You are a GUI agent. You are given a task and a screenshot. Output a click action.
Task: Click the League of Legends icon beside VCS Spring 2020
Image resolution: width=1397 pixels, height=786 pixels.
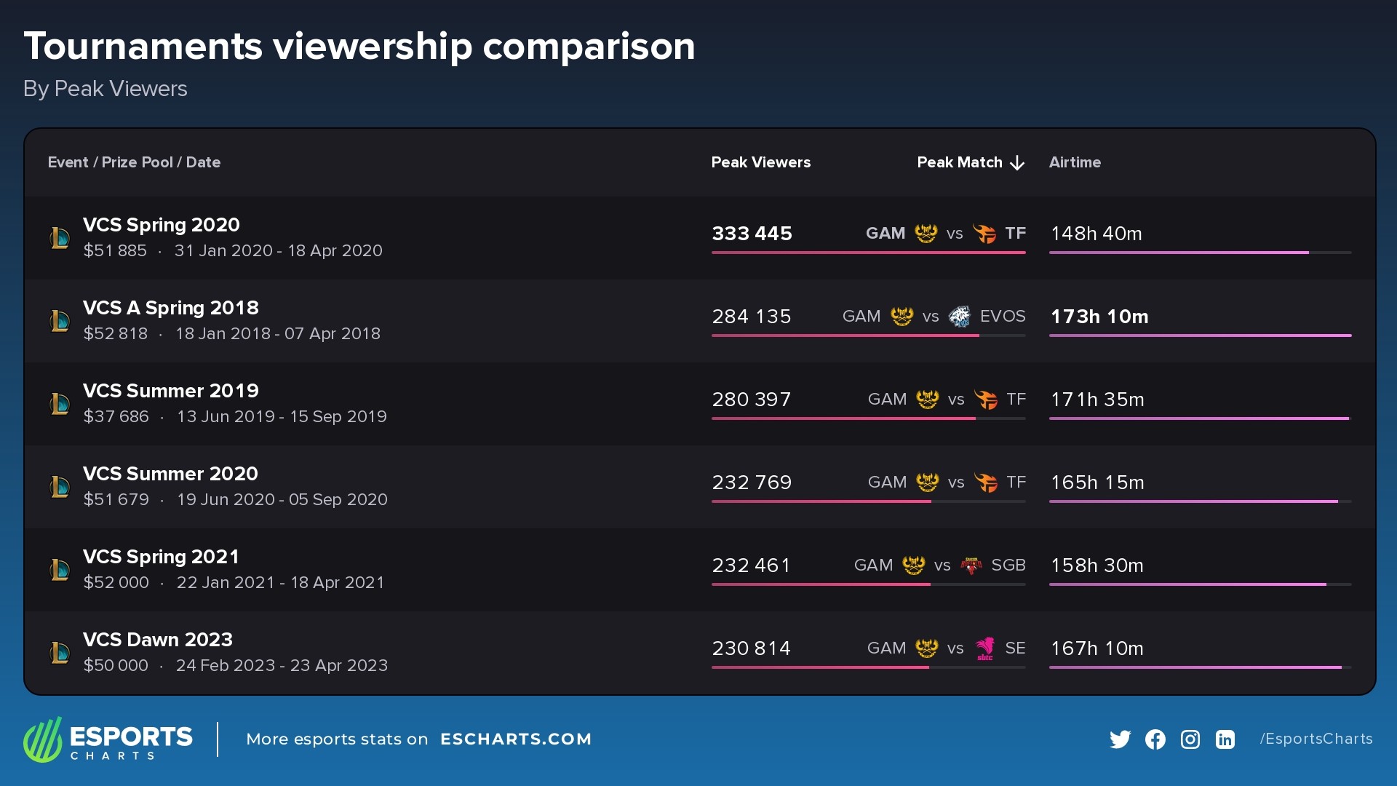point(61,237)
